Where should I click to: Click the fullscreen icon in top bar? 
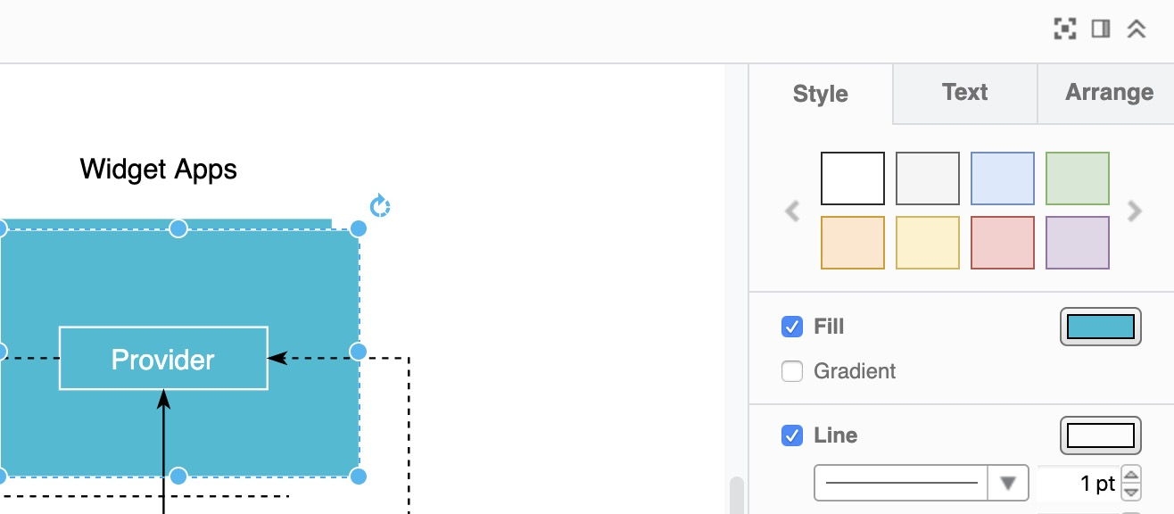(x=1064, y=29)
